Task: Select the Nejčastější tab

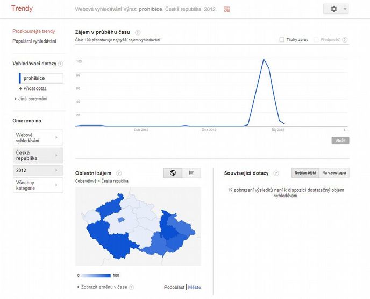Action: coord(305,173)
